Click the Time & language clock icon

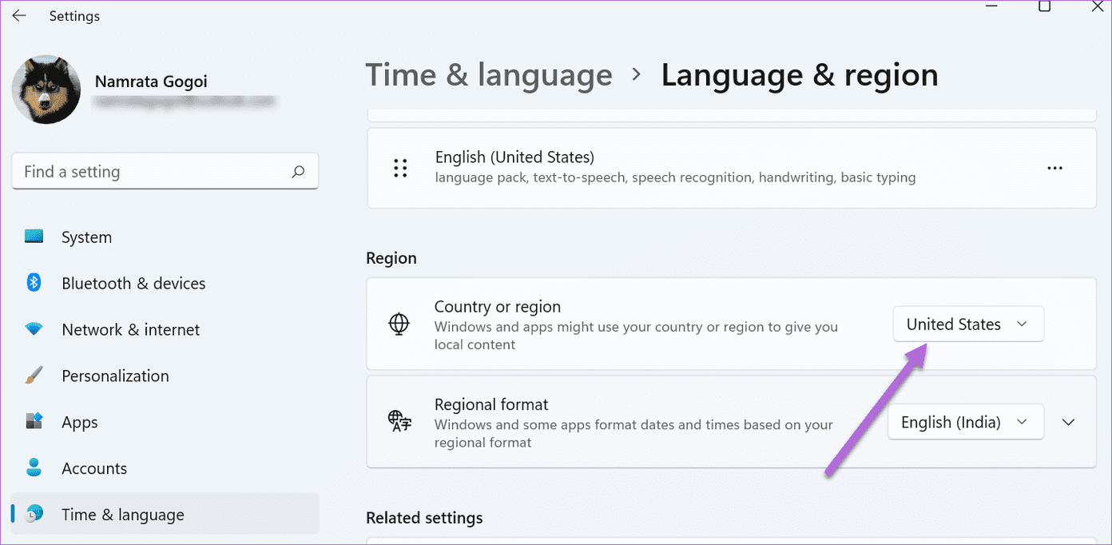[x=34, y=514]
